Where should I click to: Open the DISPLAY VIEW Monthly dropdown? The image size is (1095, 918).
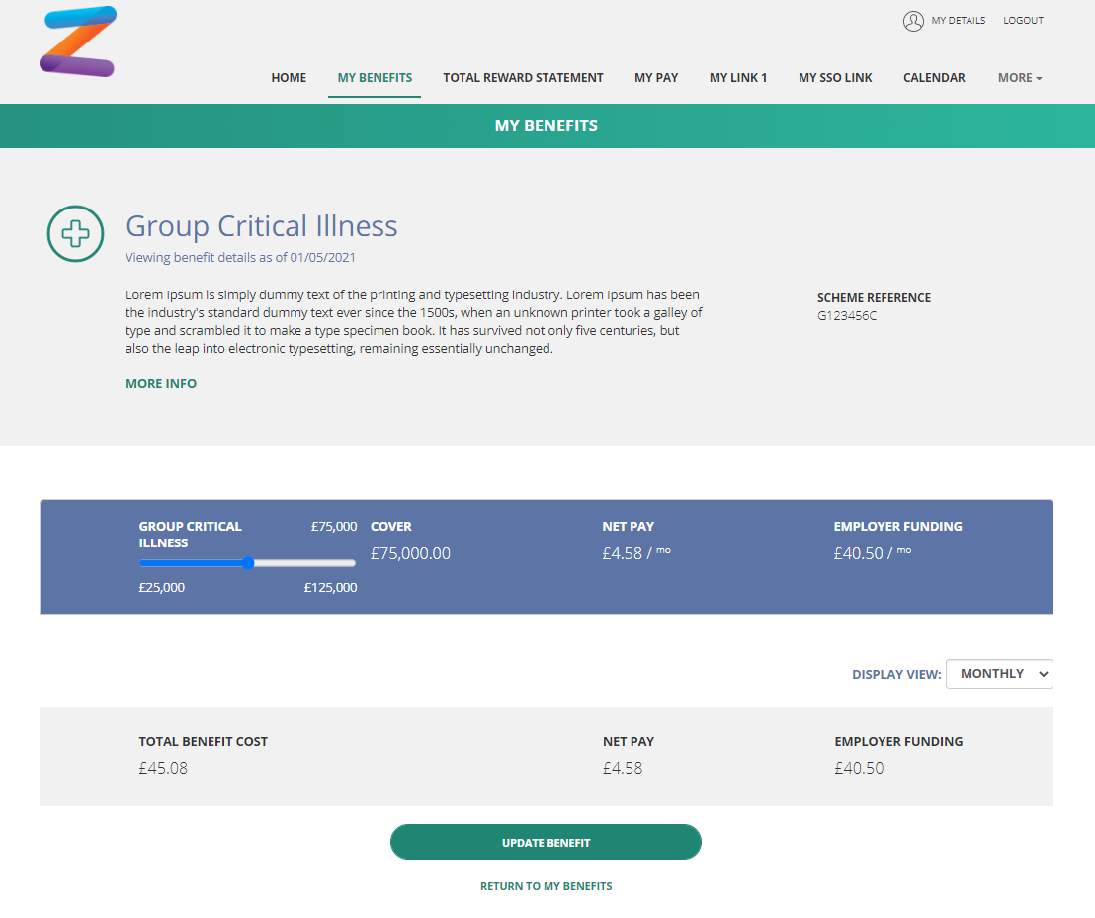[x=999, y=674]
